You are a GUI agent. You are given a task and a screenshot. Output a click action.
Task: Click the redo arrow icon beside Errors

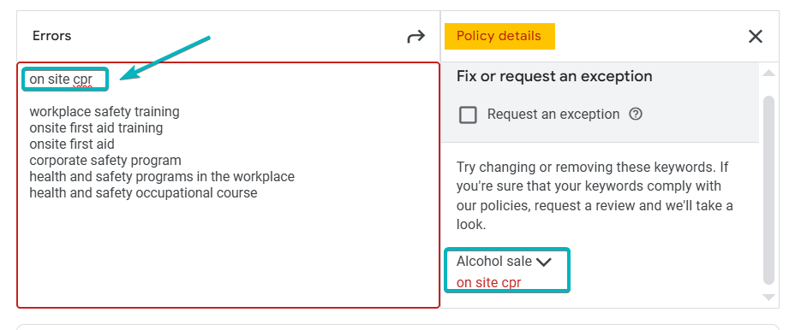pos(415,37)
